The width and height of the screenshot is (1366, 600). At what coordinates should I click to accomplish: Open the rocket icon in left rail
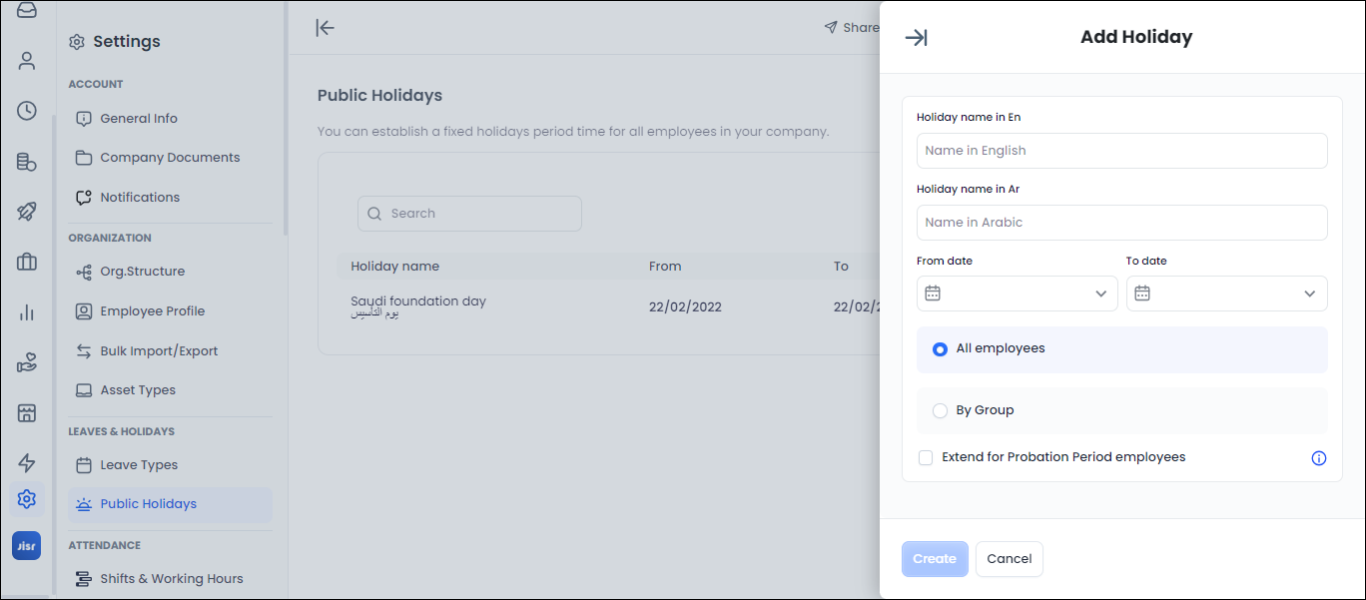point(27,212)
